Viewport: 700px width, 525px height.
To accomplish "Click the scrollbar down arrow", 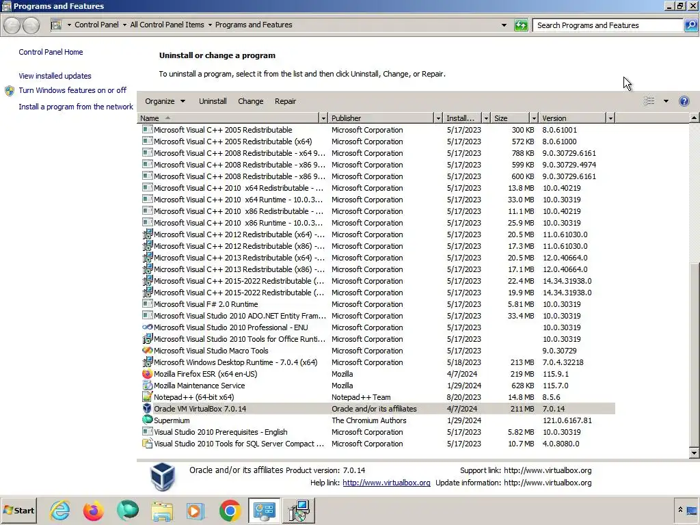I will [694, 453].
